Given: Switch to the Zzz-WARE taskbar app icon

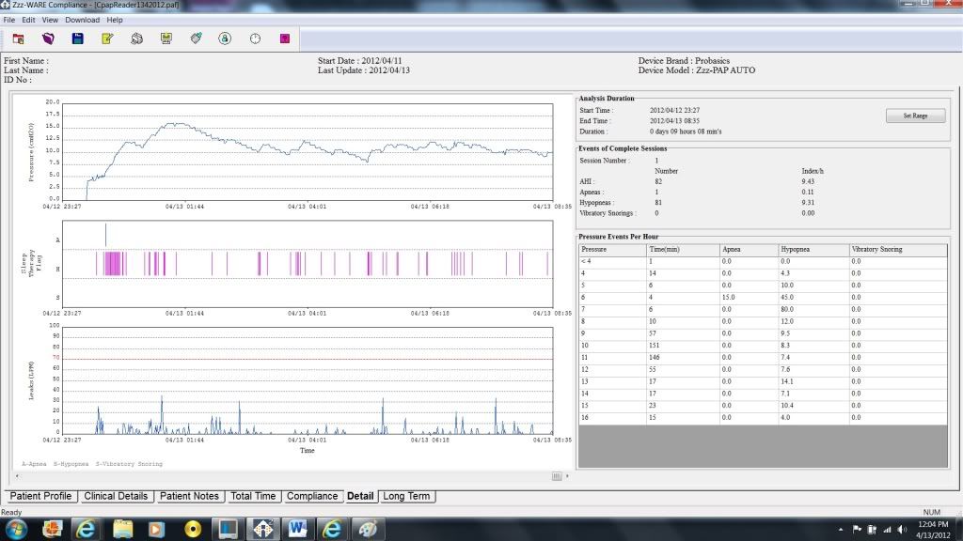Looking at the screenshot, I should [x=263, y=529].
